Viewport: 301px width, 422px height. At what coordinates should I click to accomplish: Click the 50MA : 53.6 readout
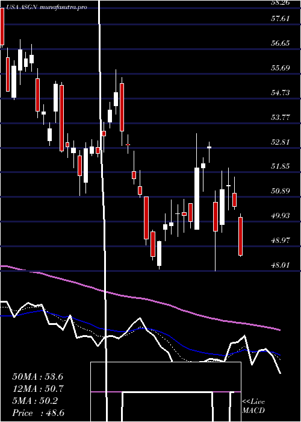click(37, 377)
